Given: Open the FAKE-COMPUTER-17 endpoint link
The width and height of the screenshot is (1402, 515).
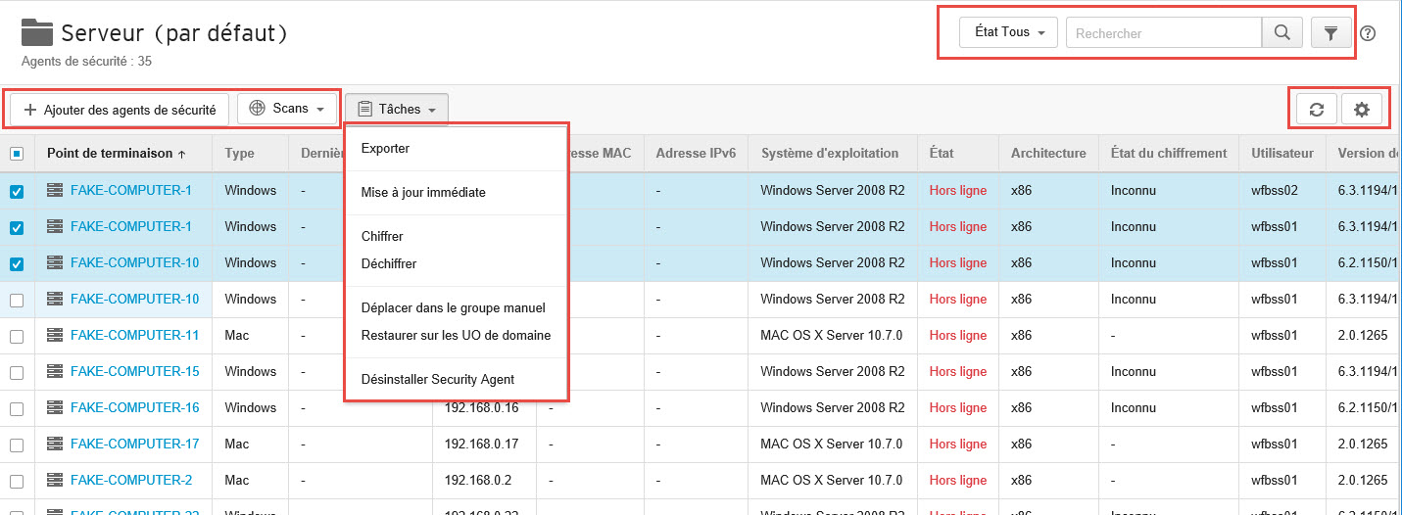Looking at the screenshot, I should point(134,445).
